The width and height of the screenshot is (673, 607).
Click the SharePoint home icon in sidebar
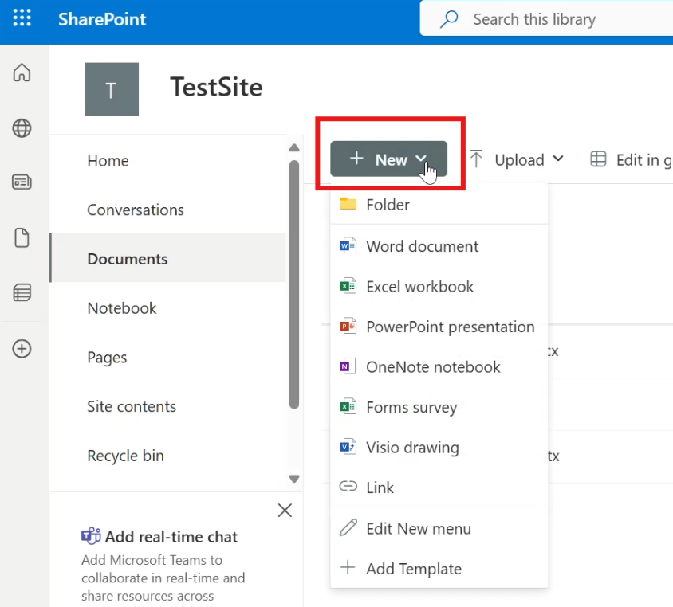click(x=22, y=72)
